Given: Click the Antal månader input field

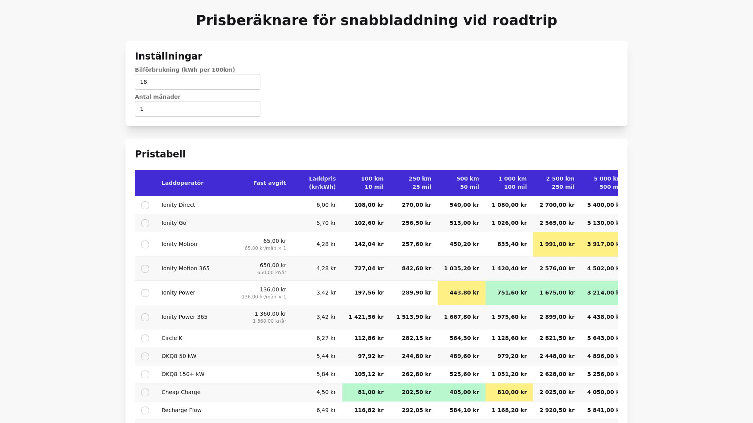Looking at the screenshot, I should point(198,109).
